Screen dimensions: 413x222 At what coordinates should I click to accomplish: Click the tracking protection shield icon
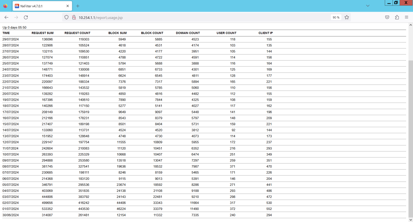(x=67, y=17)
